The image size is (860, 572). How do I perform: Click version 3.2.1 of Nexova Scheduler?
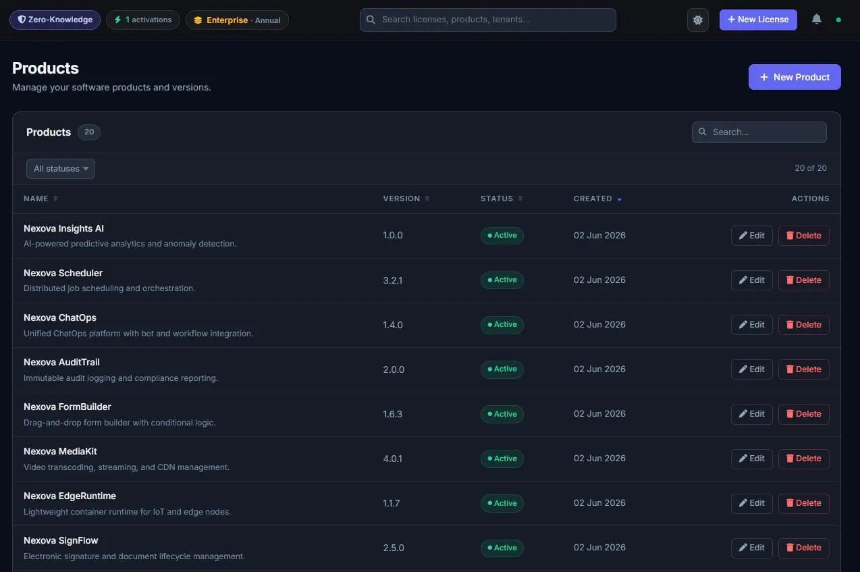(393, 280)
